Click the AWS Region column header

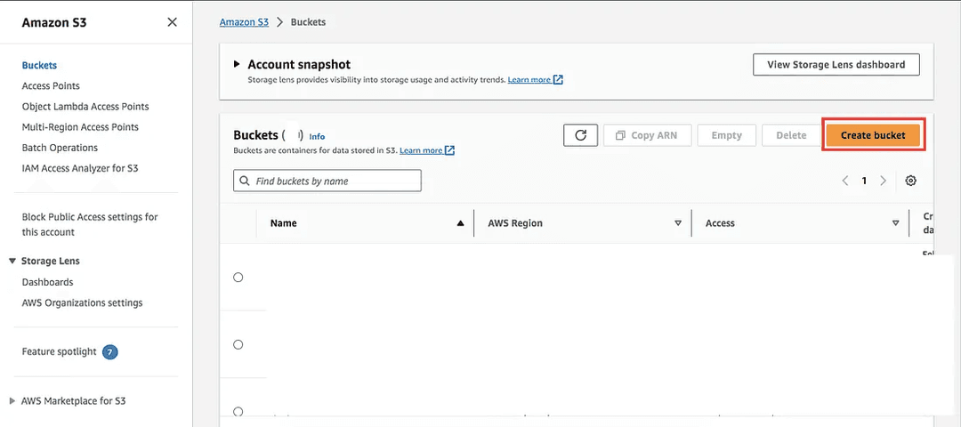[515, 223]
